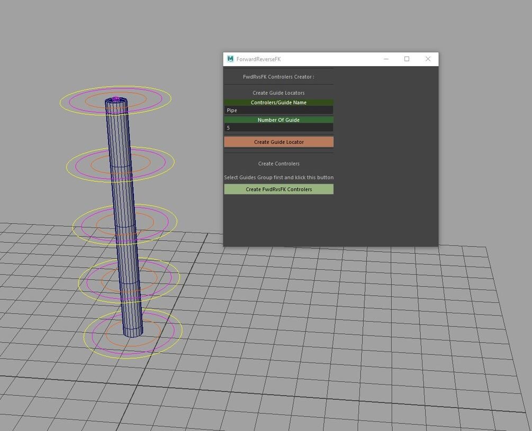Click the ForwardReverseFK window title text
Viewport: 532px width, 431px height.
coord(258,59)
